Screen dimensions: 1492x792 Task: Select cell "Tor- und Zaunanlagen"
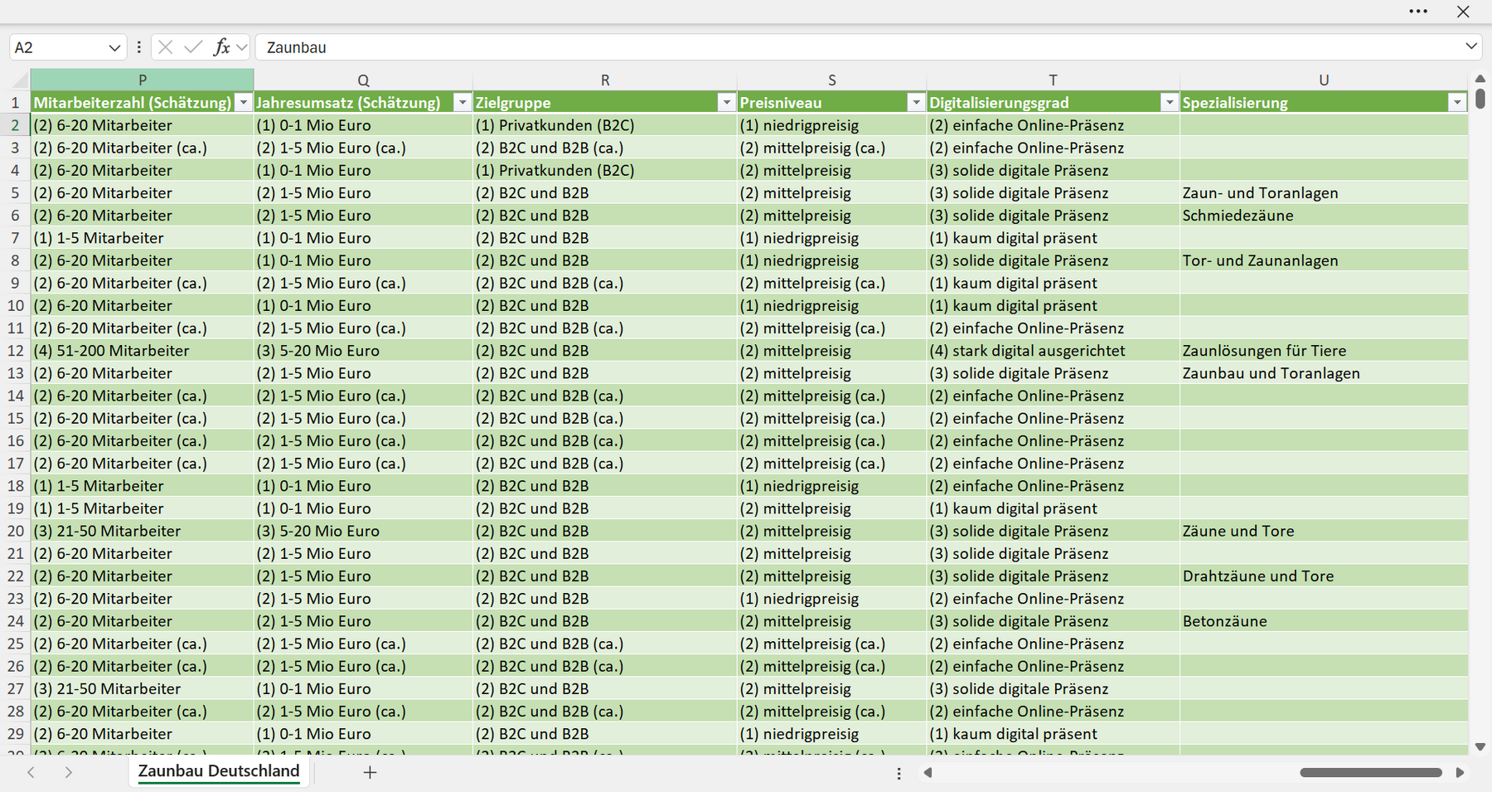1324,260
